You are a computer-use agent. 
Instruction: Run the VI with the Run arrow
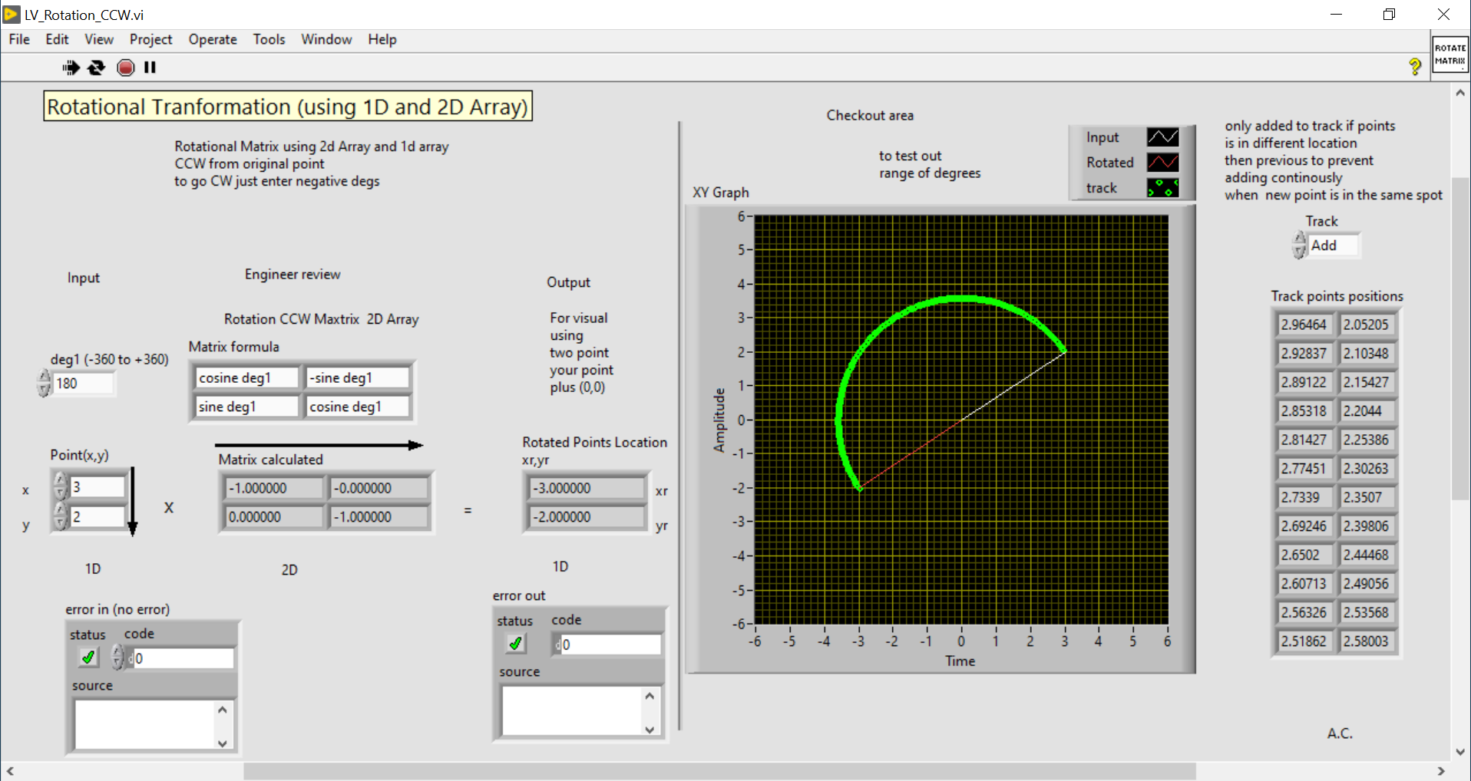(70, 68)
